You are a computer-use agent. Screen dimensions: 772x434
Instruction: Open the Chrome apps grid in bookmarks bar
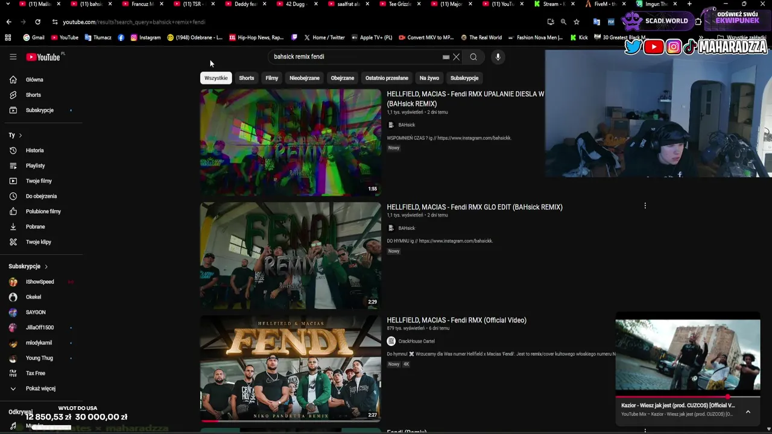pos(8,37)
